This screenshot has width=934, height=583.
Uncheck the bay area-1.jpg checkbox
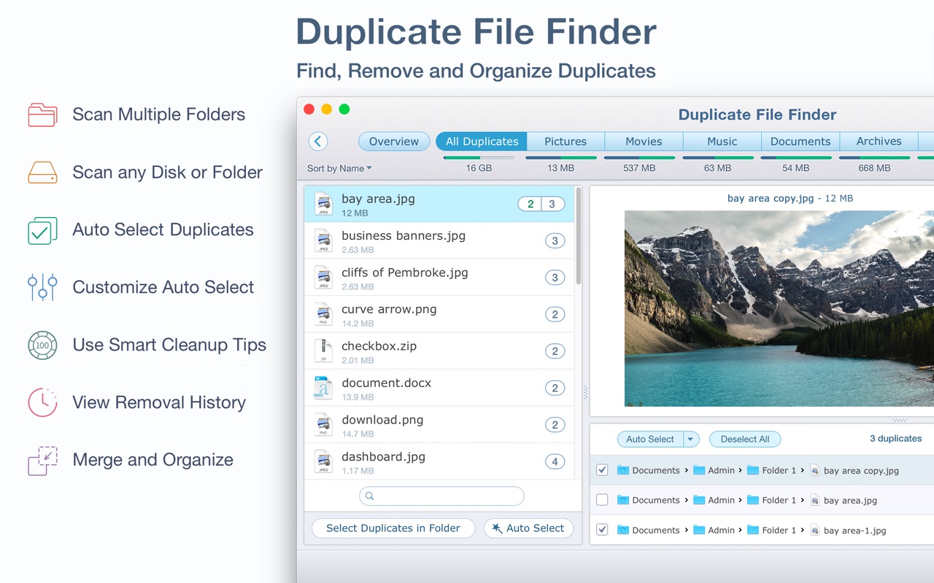[602, 530]
